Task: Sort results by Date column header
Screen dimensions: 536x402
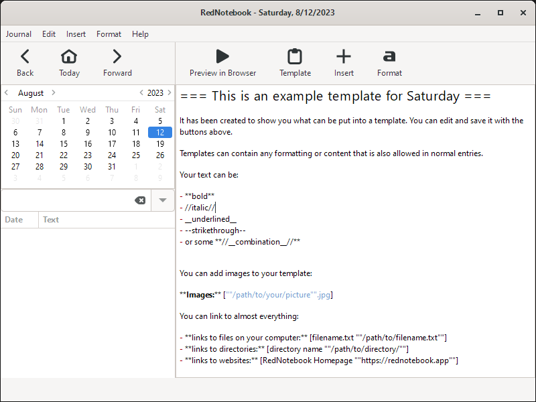Action: point(14,220)
